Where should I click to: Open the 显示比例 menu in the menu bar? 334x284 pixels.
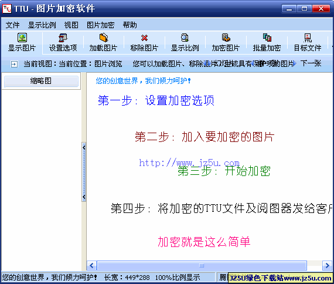42,25
